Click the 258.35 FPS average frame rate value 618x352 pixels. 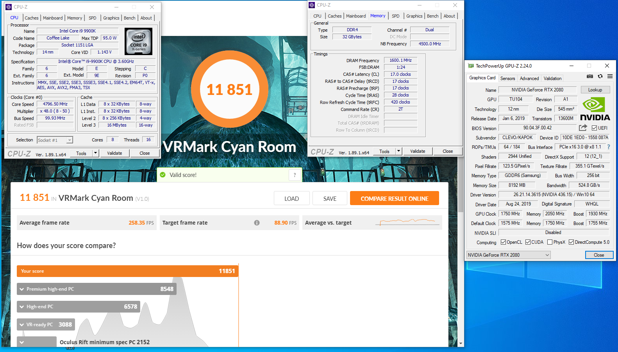click(141, 223)
